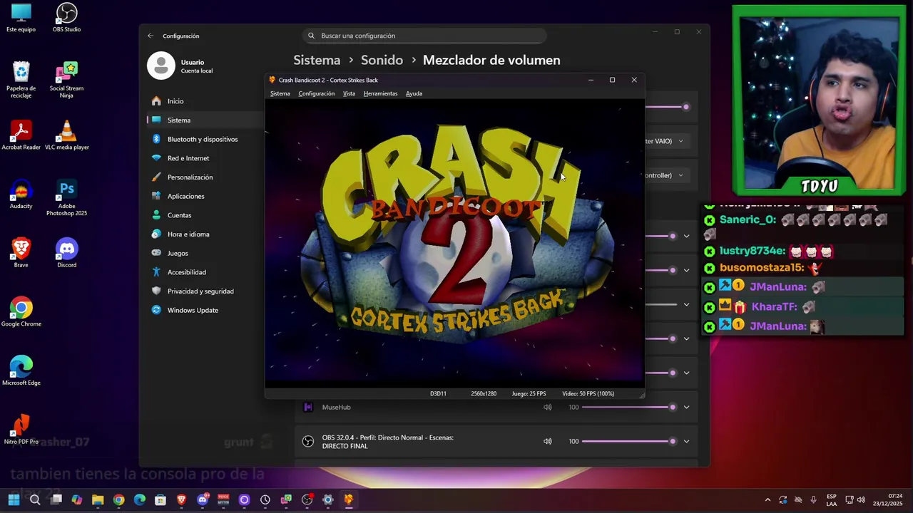
Task: Select the Papelera de reciclaje icon
Action: tap(21, 80)
